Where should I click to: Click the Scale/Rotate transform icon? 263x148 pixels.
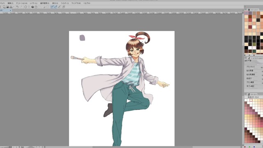tap(36, 7)
